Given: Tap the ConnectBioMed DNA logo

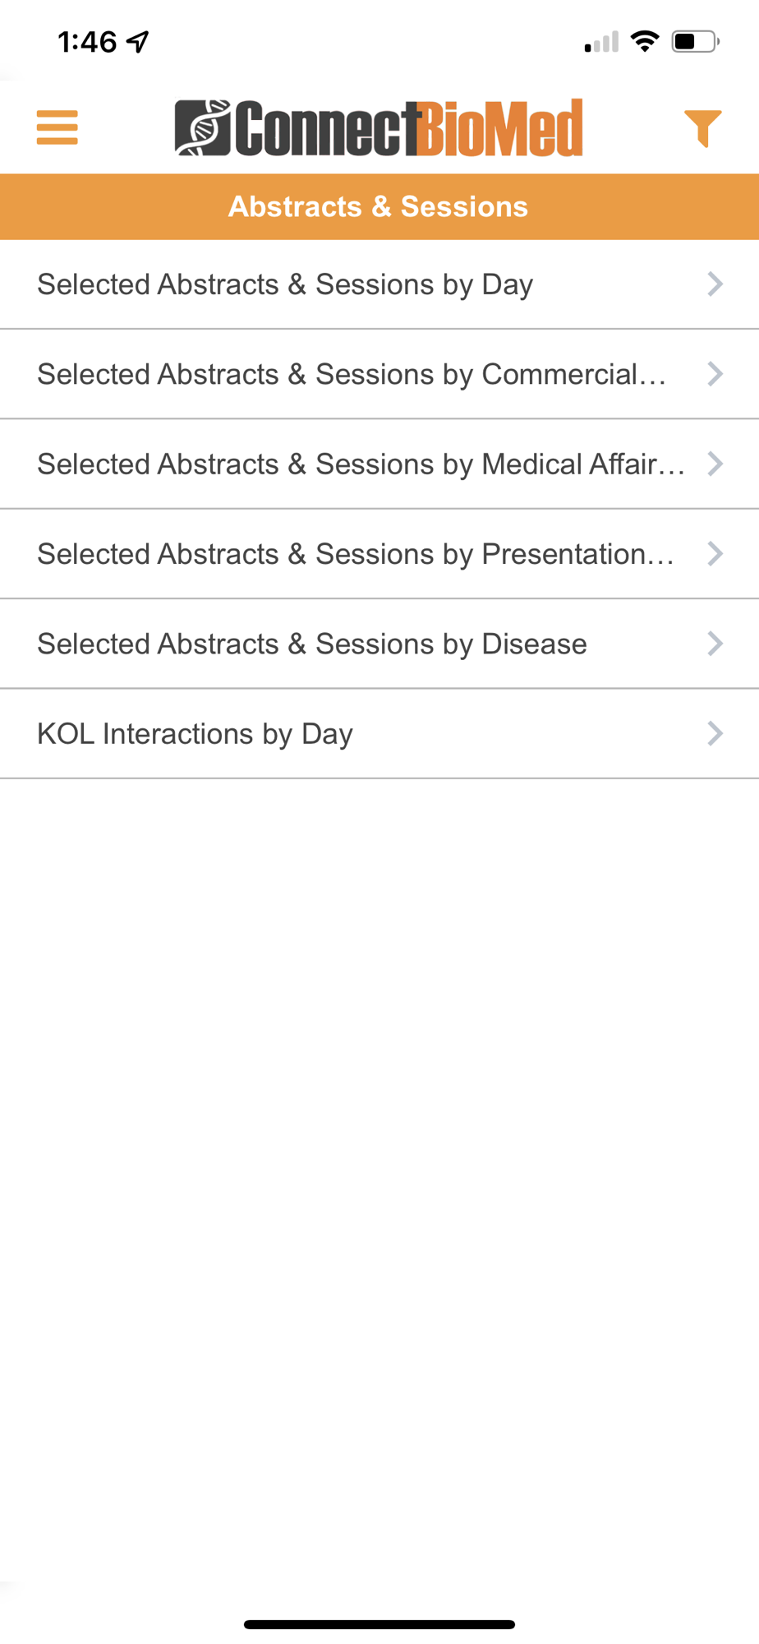Looking at the screenshot, I should [x=202, y=127].
